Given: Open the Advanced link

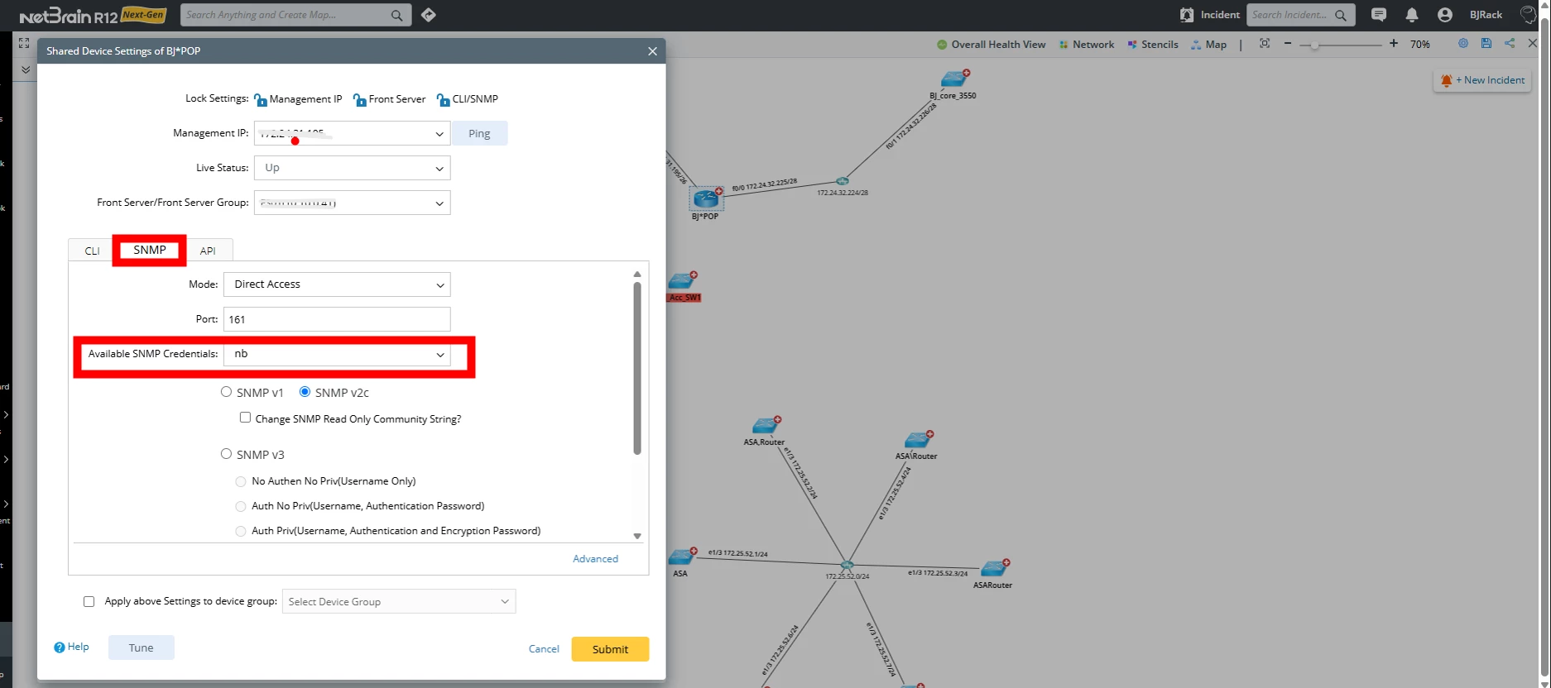Looking at the screenshot, I should pos(595,559).
